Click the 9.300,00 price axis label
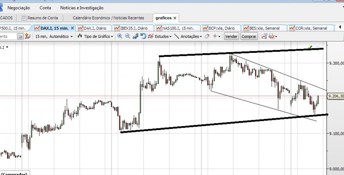 pos(336,63)
